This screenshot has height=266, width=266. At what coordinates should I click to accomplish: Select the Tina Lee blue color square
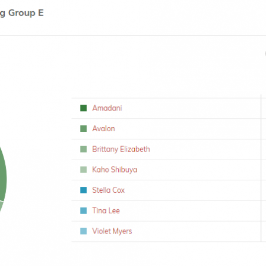[x=83, y=210]
